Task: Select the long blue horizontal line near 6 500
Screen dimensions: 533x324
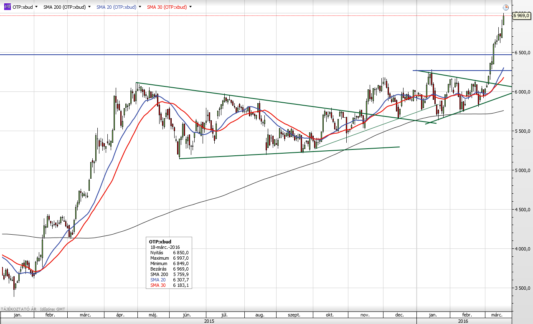Action: pyautogui.click(x=256, y=55)
